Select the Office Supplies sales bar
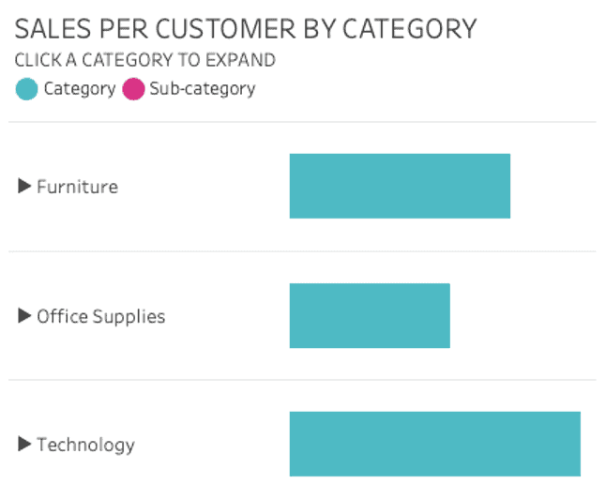The image size is (606, 499). (370, 315)
